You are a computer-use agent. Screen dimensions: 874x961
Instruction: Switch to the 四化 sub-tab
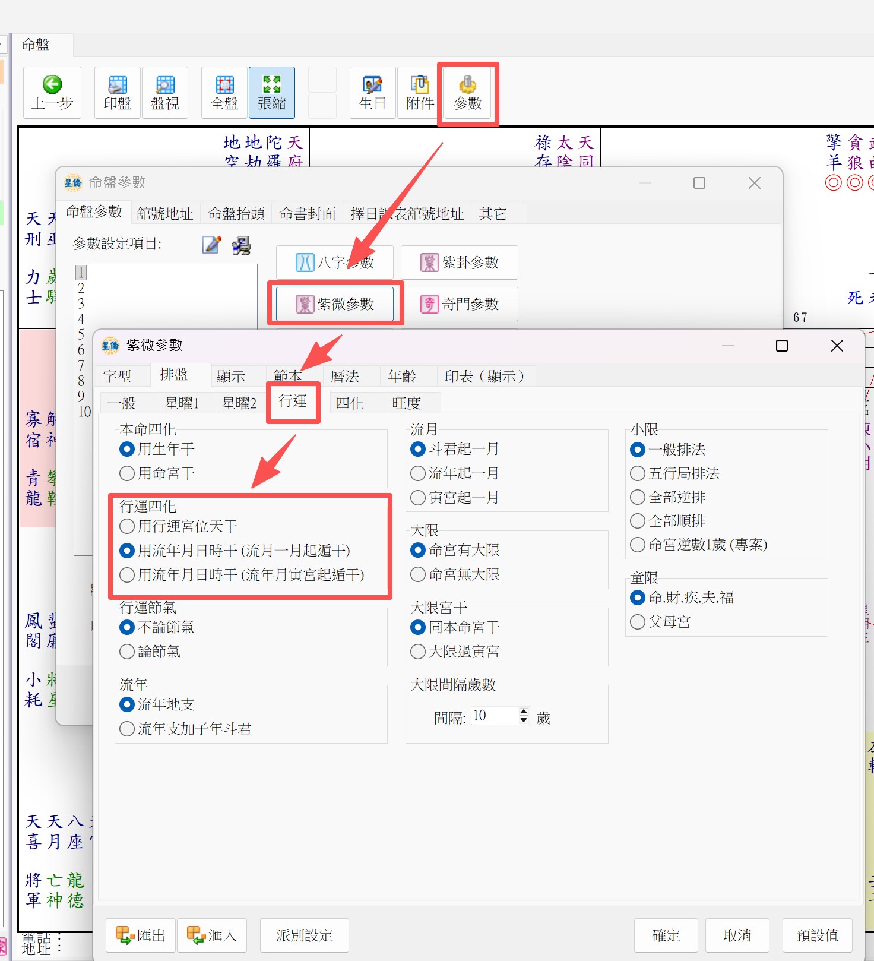click(x=349, y=403)
